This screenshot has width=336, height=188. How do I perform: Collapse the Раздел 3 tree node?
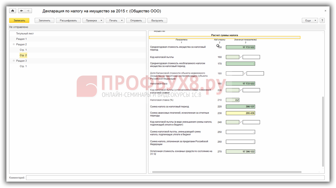[14, 61]
